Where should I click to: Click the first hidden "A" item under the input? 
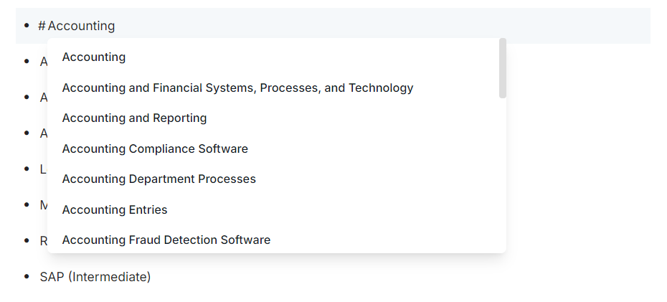(x=43, y=62)
